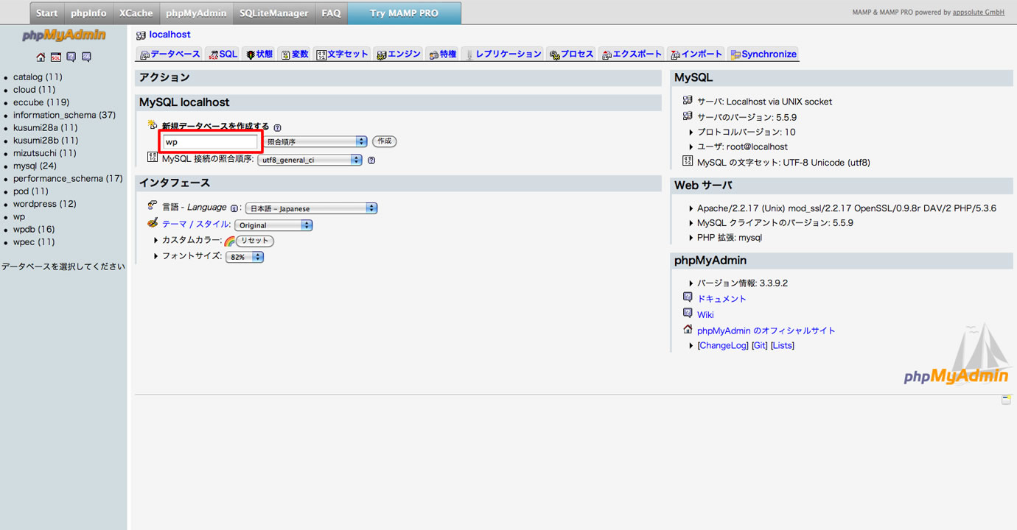Image resolution: width=1017 pixels, height=530 pixels.
Task: Click the new database name input field
Action: pyautogui.click(x=211, y=141)
